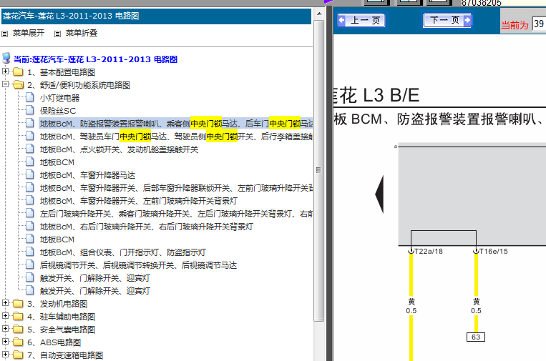
Task: Open the 保险丝SC diagram page
Action: point(58,111)
